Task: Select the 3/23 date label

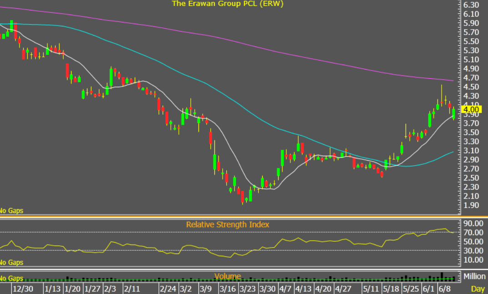Action: click(x=248, y=289)
